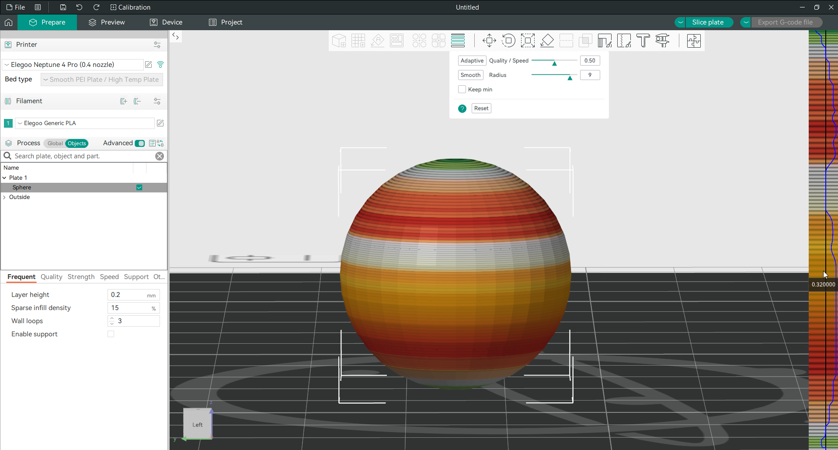
Task: Open the printer selection dropdown
Action: pyautogui.click(x=73, y=65)
